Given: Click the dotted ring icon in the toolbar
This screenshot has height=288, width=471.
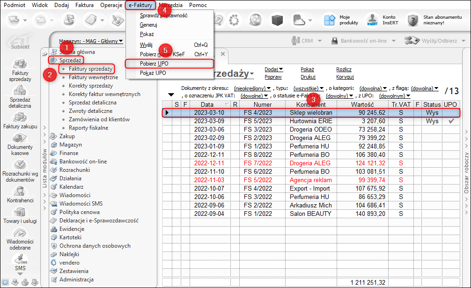Looking at the screenshot, I should point(234,20).
